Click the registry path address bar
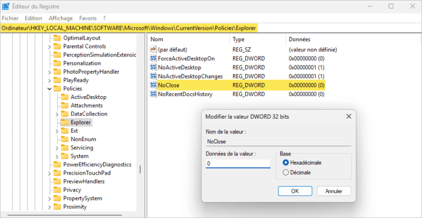Viewport: 422px width, 218px height. (x=211, y=28)
